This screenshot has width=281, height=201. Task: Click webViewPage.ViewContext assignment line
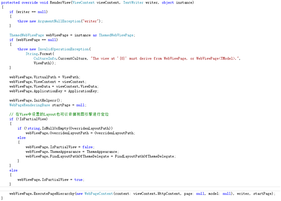(x=48, y=82)
